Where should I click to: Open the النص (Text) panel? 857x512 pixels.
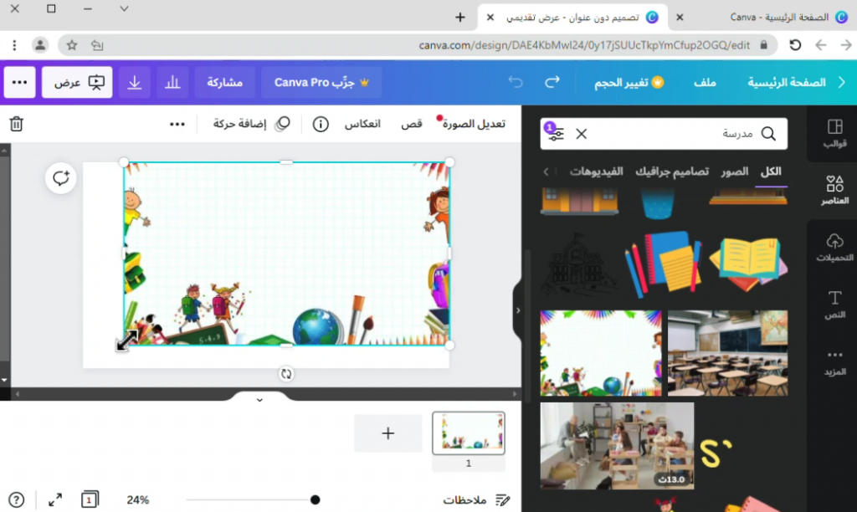click(x=834, y=303)
